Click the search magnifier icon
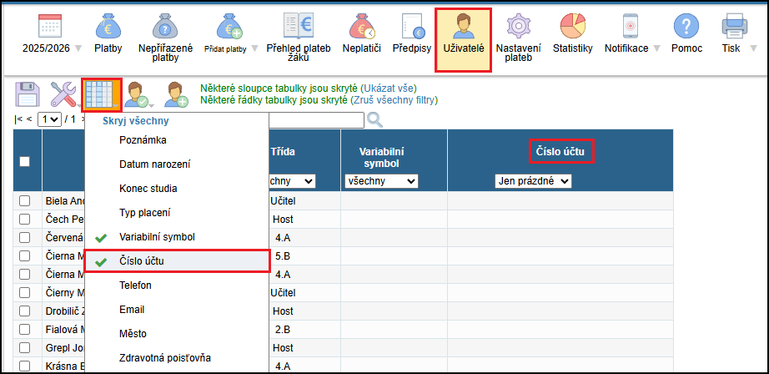This screenshot has width=769, height=374. [x=374, y=120]
